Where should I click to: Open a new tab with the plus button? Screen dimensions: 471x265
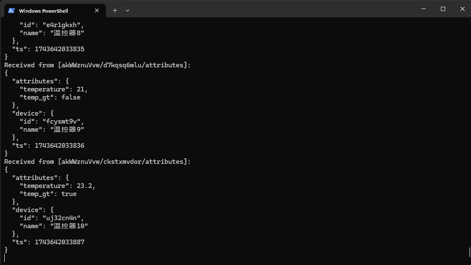pyautogui.click(x=115, y=10)
